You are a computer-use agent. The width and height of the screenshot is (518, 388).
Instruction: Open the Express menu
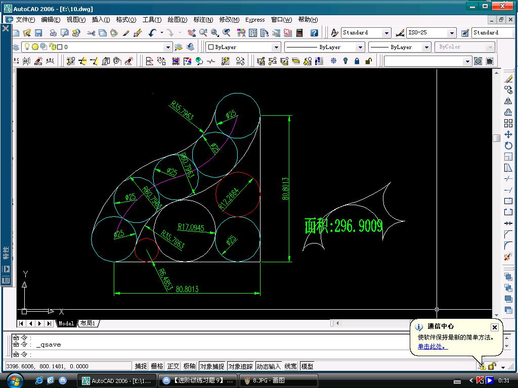pyautogui.click(x=255, y=20)
